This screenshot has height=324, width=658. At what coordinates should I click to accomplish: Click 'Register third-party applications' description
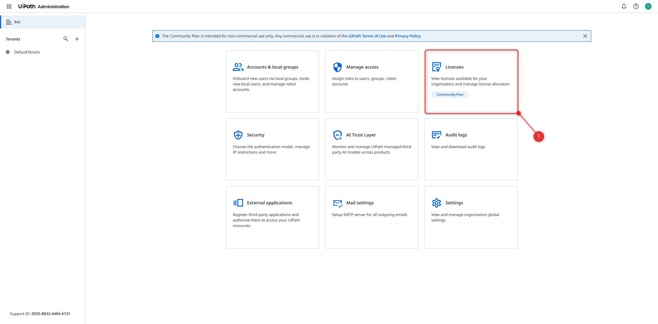point(266,220)
